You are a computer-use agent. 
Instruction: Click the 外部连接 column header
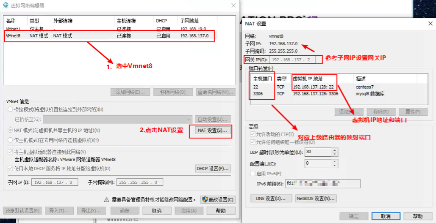tap(63, 21)
